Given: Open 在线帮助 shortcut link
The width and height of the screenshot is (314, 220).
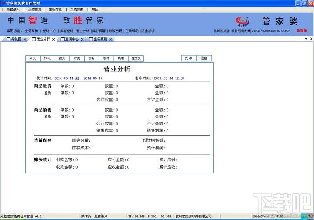Looking at the screenshot, I should coord(132,31).
